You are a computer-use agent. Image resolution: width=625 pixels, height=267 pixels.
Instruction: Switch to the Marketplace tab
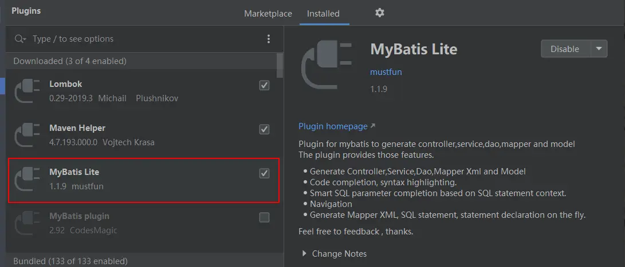pos(268,14)
